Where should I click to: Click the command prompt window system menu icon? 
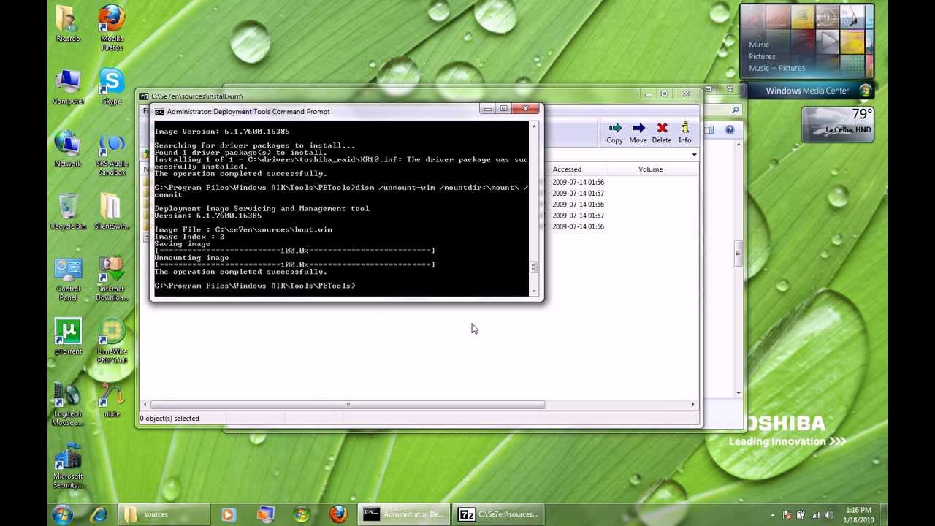159,112
